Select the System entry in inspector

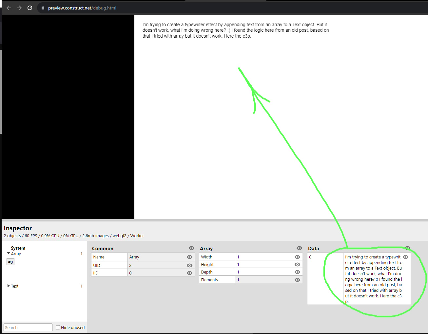click(x=18, y=248)
